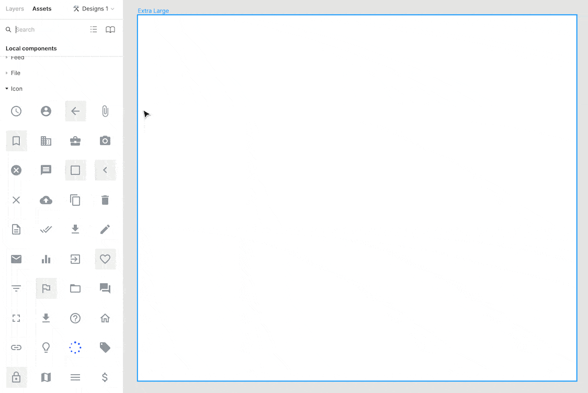This screenshot has width=588, height=393.
Task: Pick the office building icon
Action: pos(46,141)
